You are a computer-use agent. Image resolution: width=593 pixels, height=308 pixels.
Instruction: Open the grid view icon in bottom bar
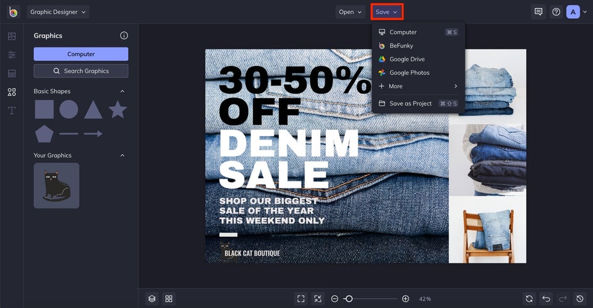point(169,299)
